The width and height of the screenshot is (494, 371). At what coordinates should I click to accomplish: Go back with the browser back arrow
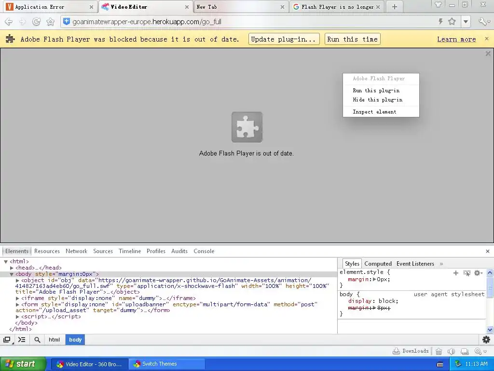[x=9, y=22]
